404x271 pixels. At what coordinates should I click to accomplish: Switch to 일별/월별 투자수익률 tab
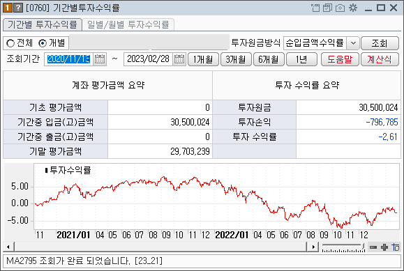click(x=128, y=24)
